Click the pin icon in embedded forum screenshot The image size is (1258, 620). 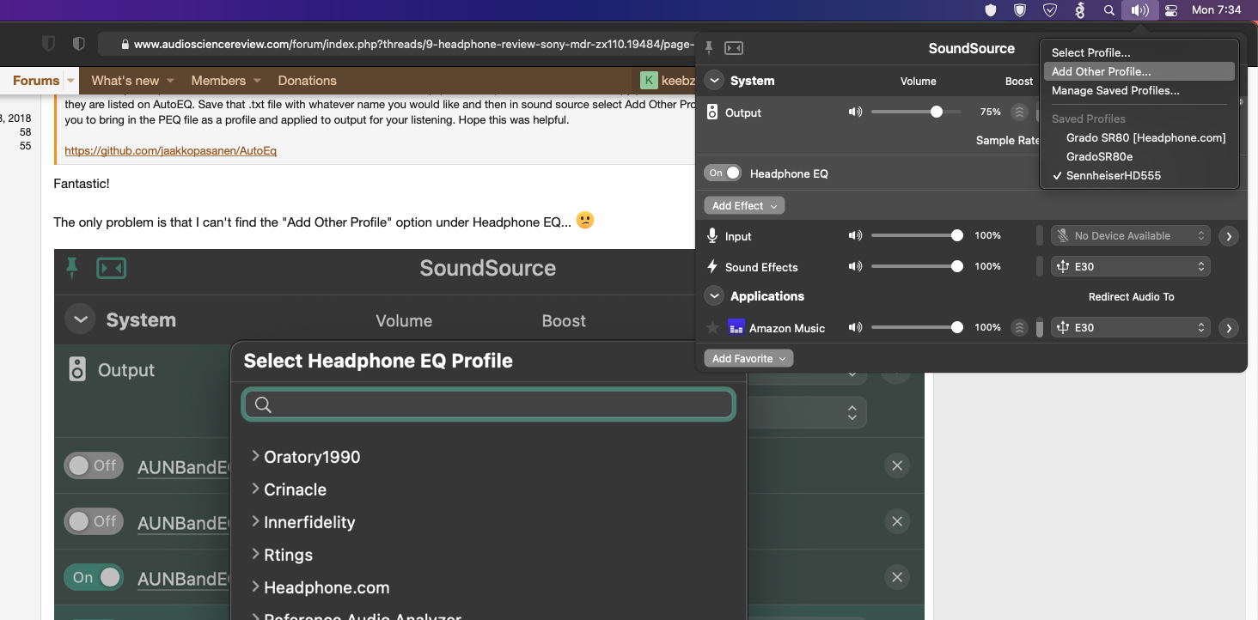(x=72, y=268)
